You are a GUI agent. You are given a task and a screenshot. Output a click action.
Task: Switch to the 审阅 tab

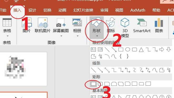click(104, 10)
